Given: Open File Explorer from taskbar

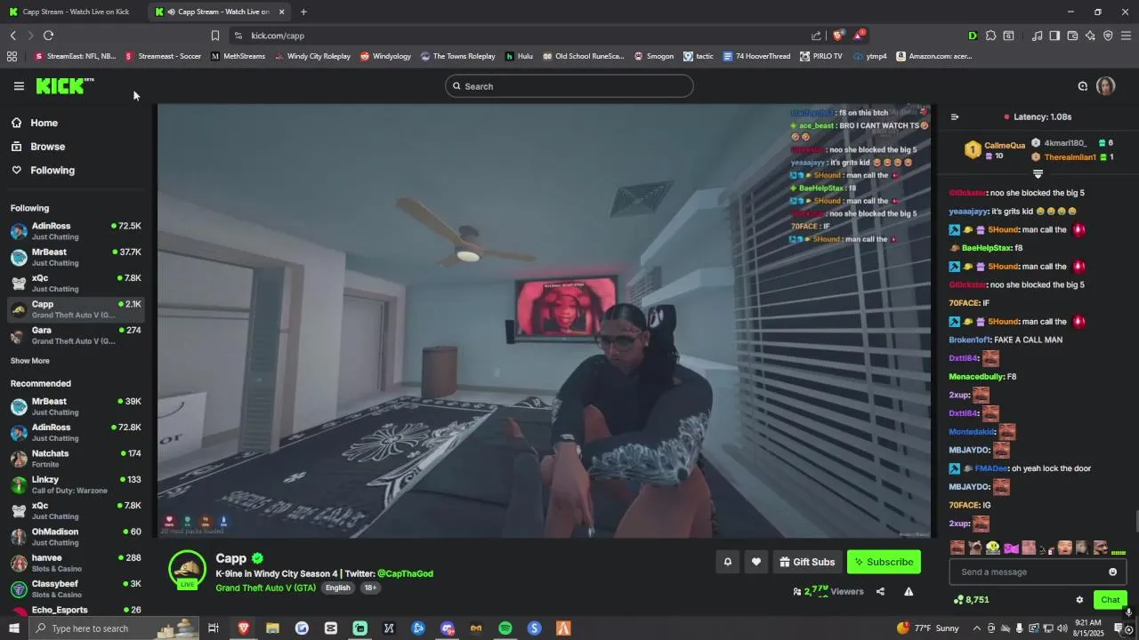Looking at the screenshot, I should tap(272, 628).
